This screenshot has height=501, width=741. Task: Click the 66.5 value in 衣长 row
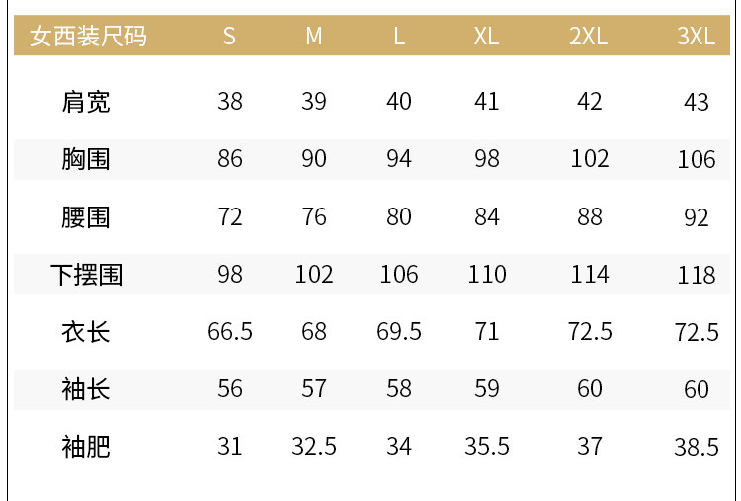pyautogui.click(x=230, y=331)
